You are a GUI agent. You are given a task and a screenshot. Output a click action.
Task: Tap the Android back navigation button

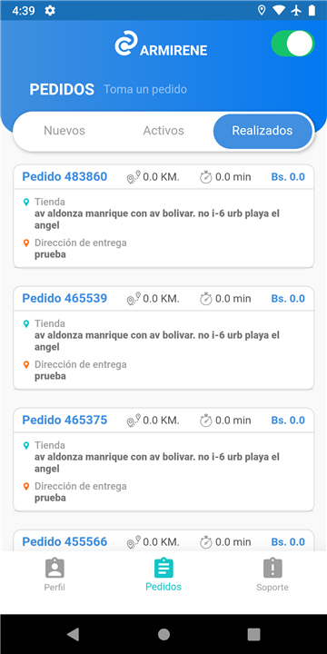(73, 634)
